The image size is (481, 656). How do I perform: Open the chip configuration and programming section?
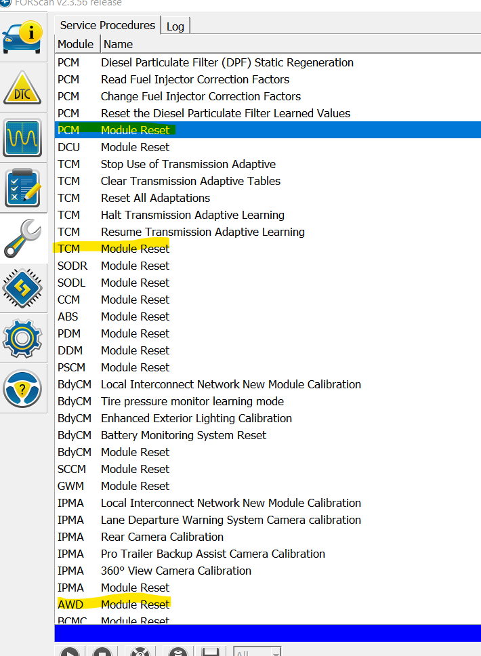22,288
